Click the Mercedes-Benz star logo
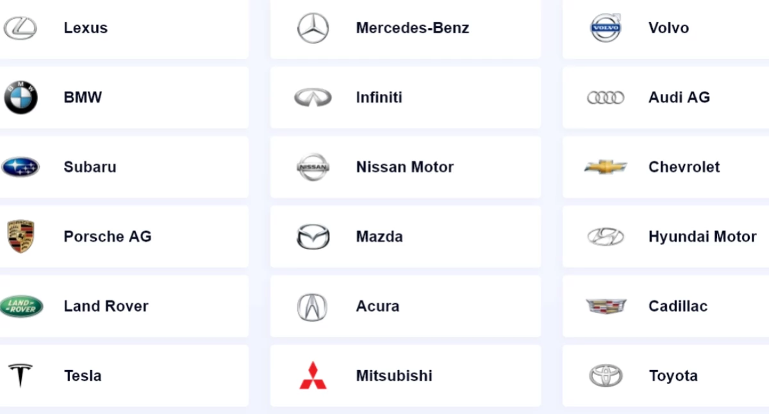This screenshot has width=769, height=414. tap(313, 28)
